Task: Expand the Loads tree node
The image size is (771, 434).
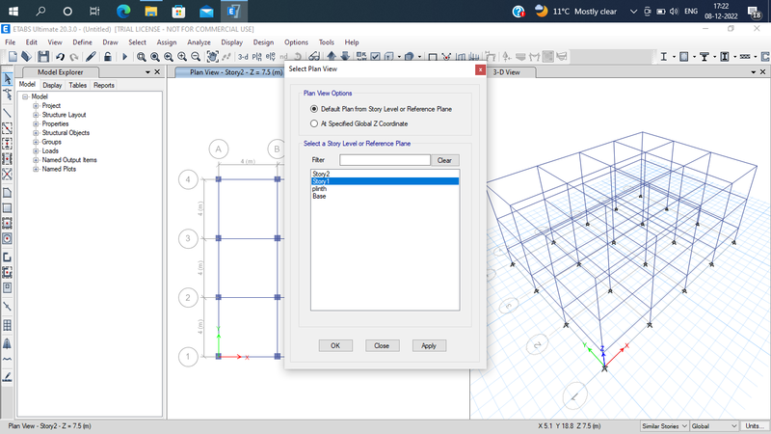Action: 36,151
